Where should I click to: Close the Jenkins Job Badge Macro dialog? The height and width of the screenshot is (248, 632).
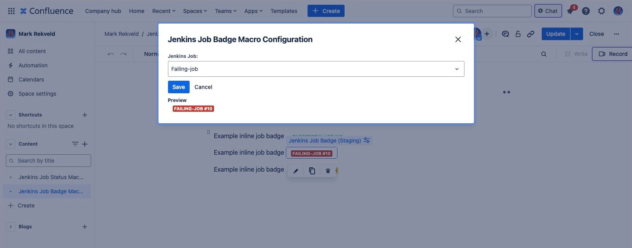pyautogui.click(x=458, y=39)
